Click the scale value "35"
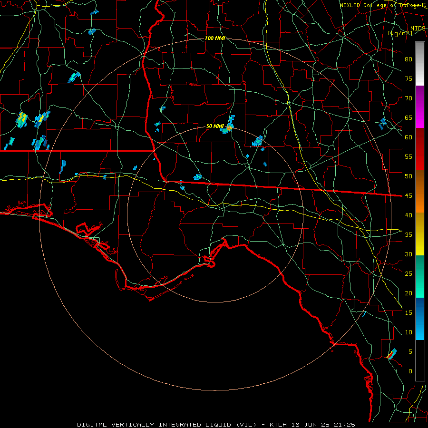The width and height of the screenshot is (428, 428). click(x=409, y=235)
